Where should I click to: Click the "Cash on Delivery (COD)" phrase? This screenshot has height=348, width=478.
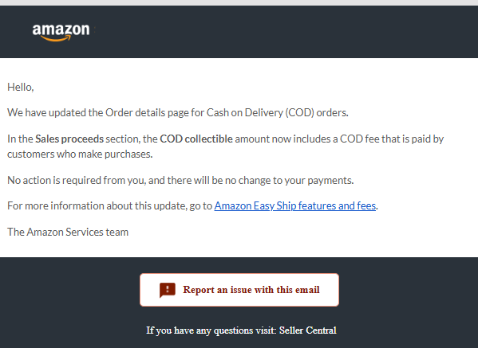pos(260,113)
